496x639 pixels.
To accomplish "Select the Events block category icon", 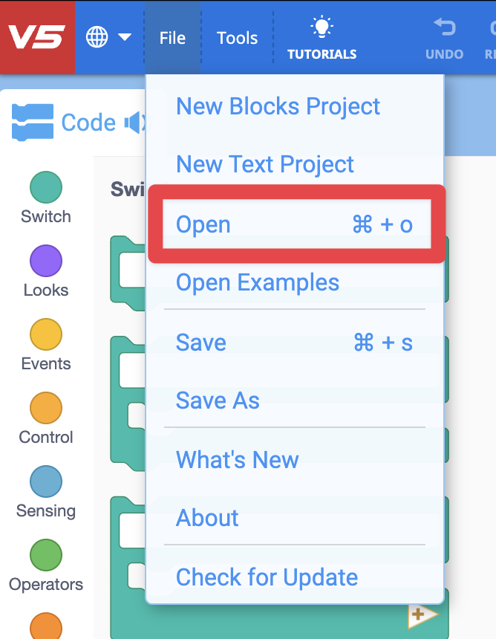I will pos(45,334).
